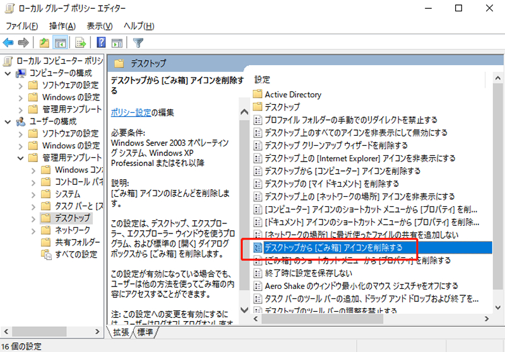Viewport: 505px width, 352px height.
Task: Select デスクトップ上のすべてのアイコンを非表示にして無効にする
Action: (356, 132)
